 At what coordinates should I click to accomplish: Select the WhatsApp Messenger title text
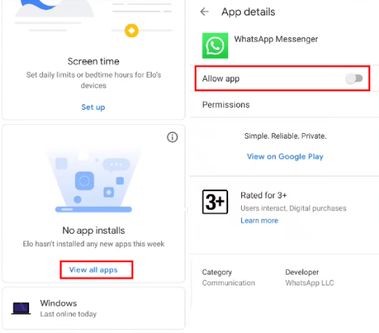[x=276, y=39]
